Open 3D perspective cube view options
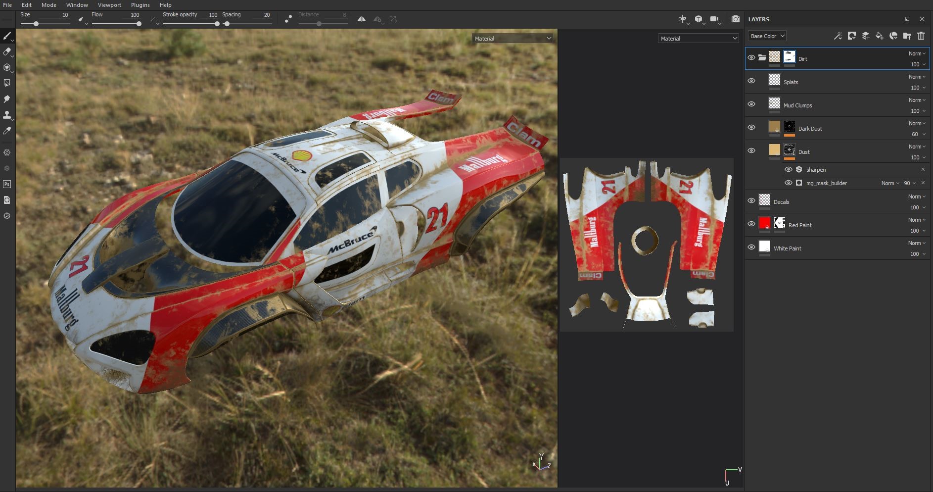The height and width of the screenshot is (492, 933). click(x=699, y=19)
